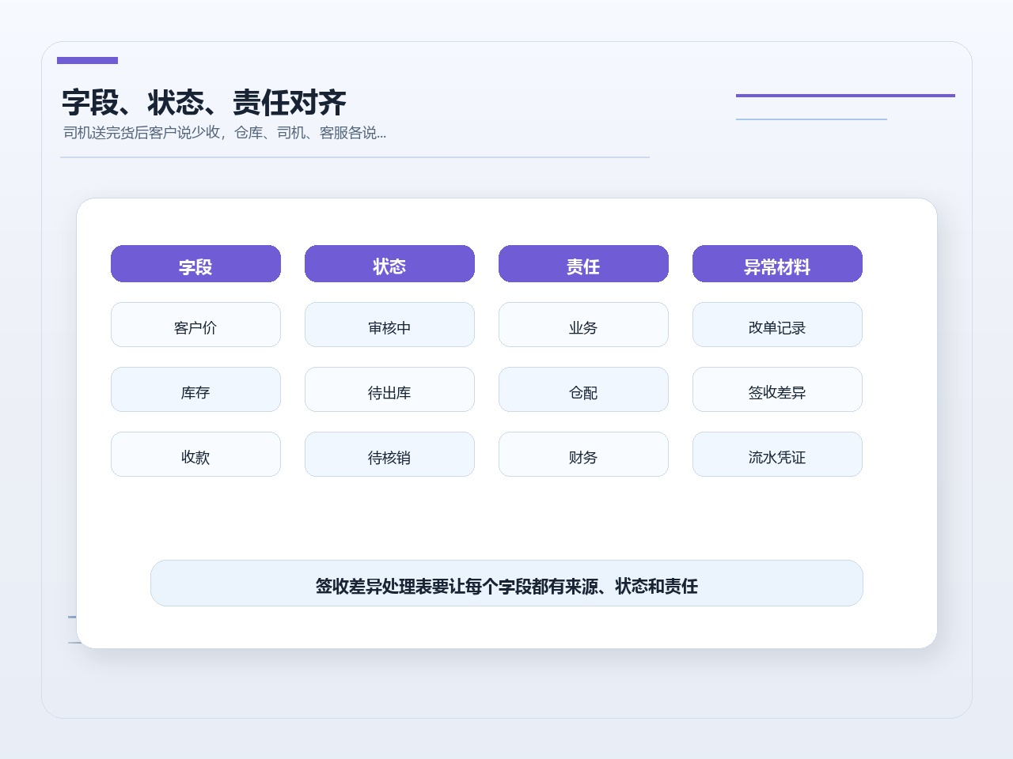Screen dimensions: 1013x759
Task: Select the 审核中 status cell
Action: click(x=389, y=324)
